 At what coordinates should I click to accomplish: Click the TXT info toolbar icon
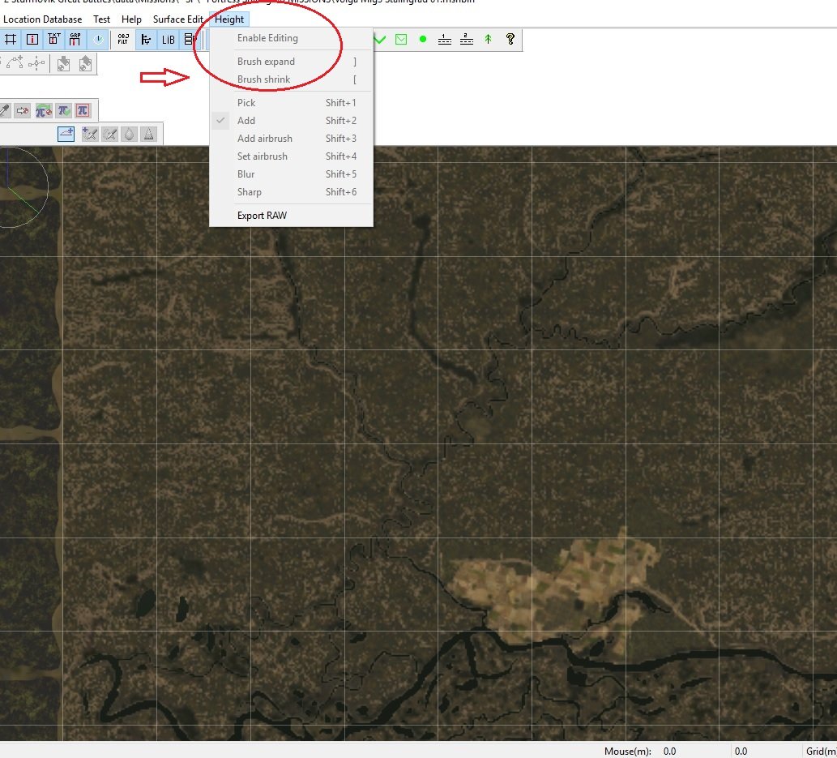pyautogui.click(x=54, y=40)
